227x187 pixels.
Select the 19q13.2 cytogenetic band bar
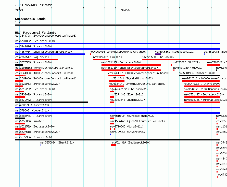point(117,25)
